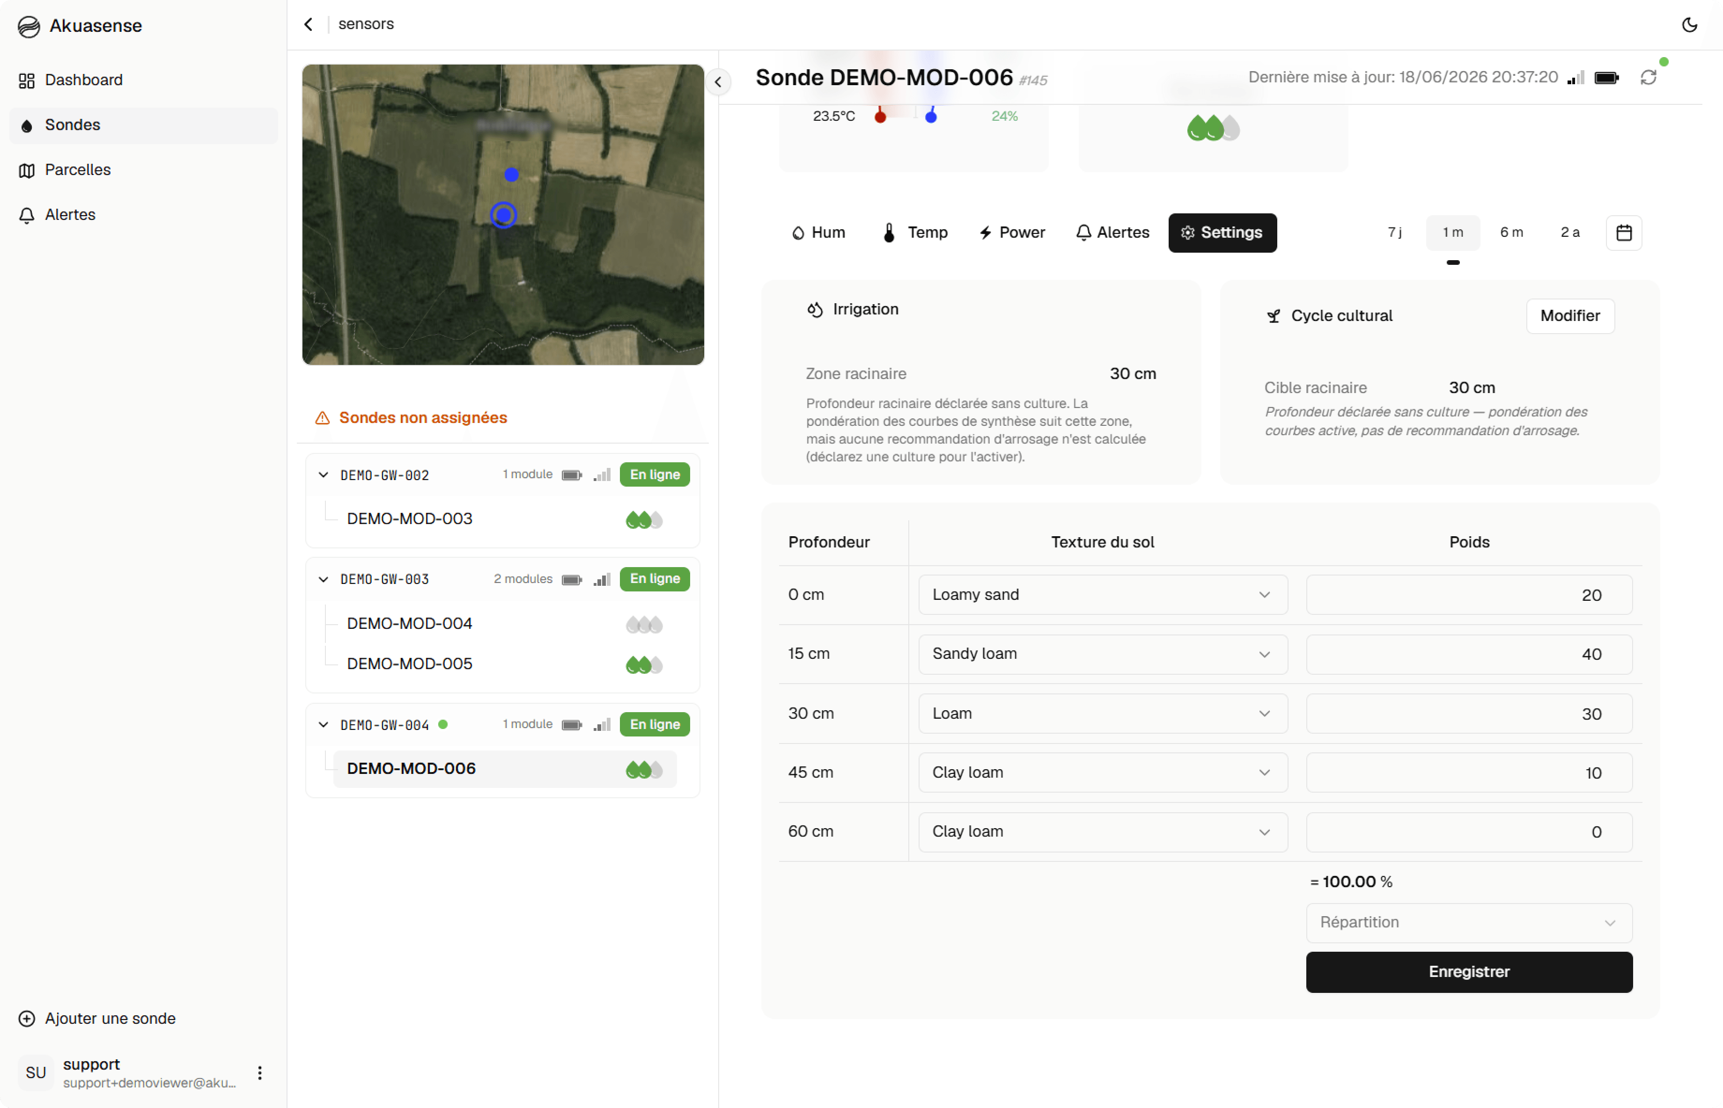Viewport: 1723px width, 1108px height.
Task: Edit the weight field for 45 cm
Action: (x=1469, y=773)
